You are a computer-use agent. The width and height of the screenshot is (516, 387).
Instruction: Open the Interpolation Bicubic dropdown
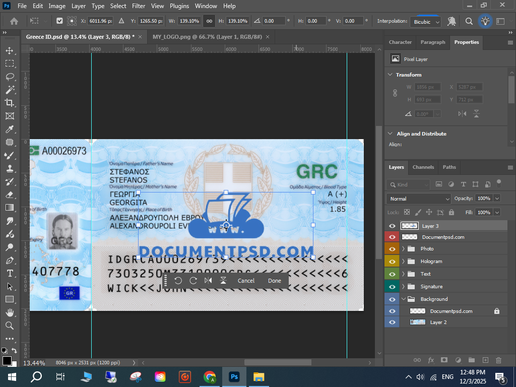pos(426,22)
